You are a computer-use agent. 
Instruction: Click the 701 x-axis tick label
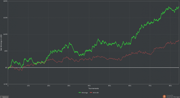pyautogui.click(x=150, y=86)
